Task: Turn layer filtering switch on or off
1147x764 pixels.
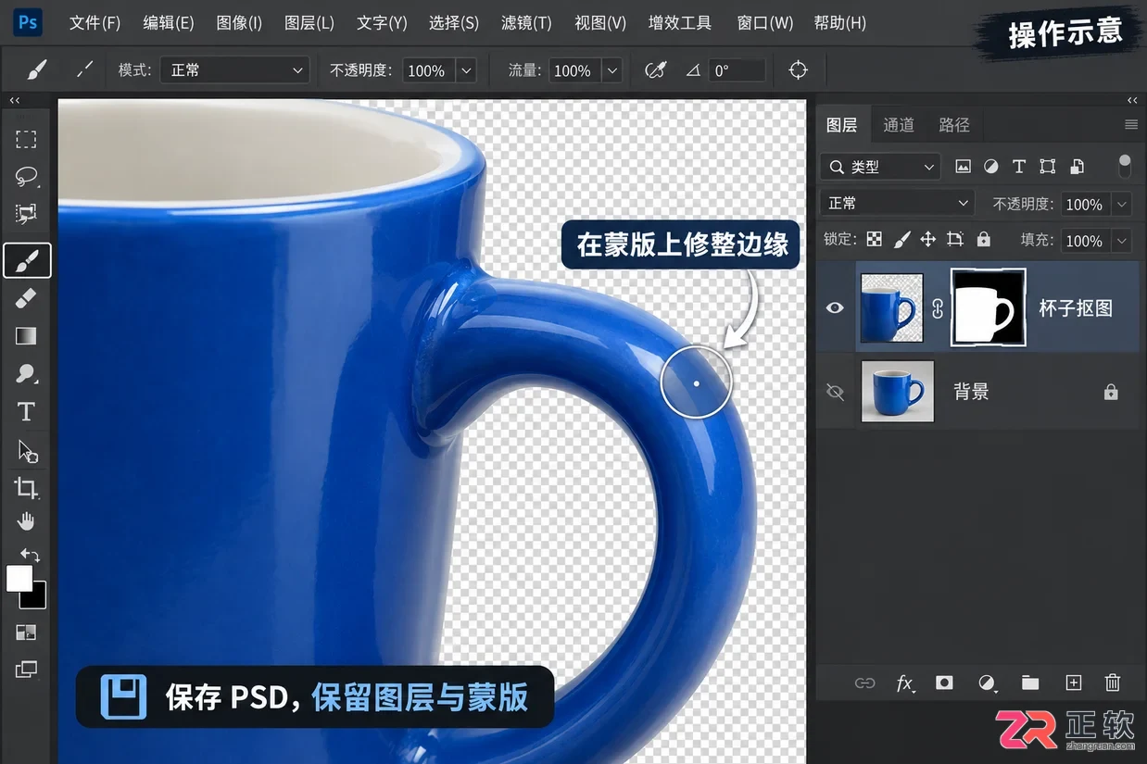Action: [1125, 166]
